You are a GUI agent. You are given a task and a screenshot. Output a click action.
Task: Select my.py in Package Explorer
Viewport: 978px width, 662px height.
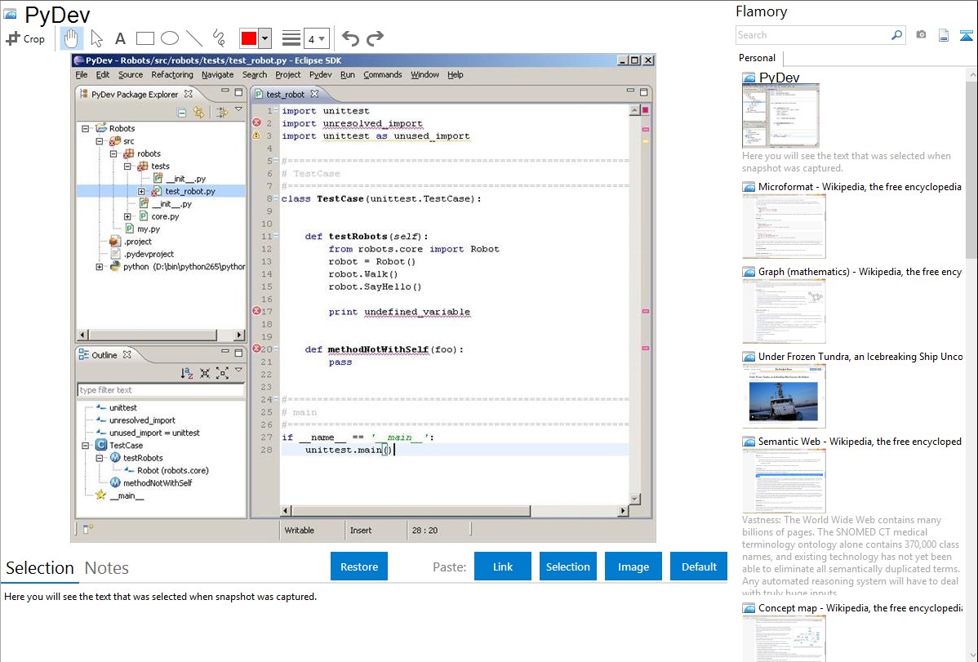click(149, 229)
